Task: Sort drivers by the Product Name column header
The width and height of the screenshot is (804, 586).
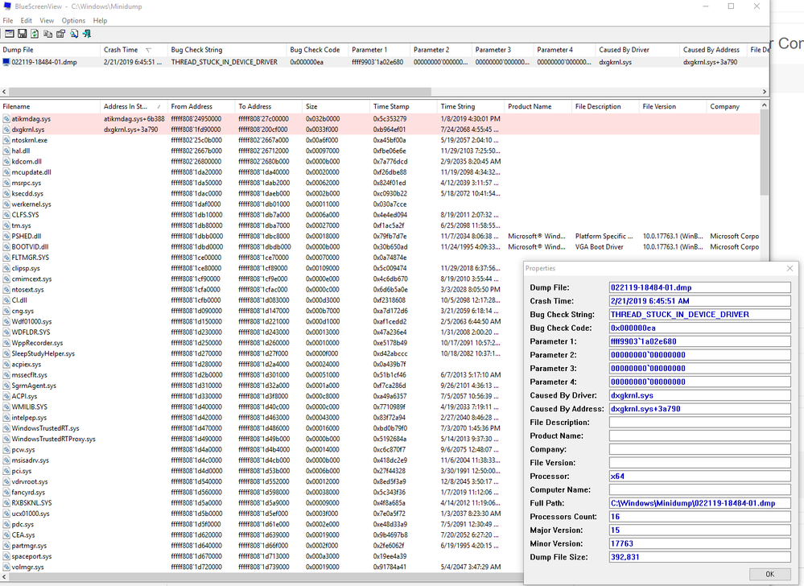Action: (538, 106)
